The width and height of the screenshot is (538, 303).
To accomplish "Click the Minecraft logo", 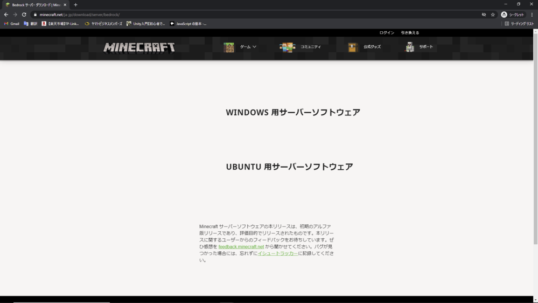I will pos(139,47).
